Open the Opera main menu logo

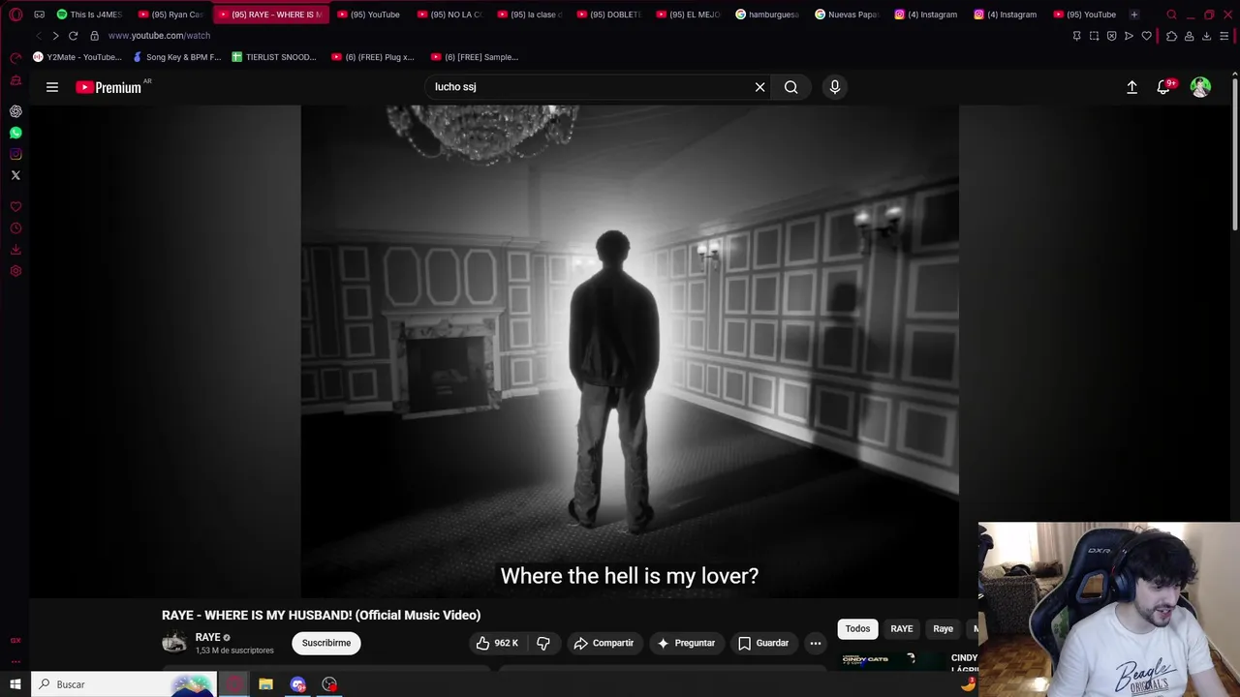pyautogui.click(x=15, y=15)
